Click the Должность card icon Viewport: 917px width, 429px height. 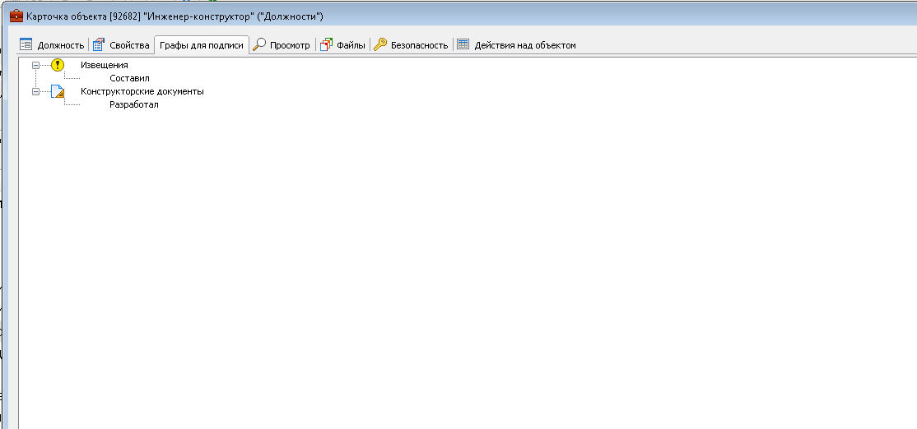pyautogui.click(x=26, y=44)
